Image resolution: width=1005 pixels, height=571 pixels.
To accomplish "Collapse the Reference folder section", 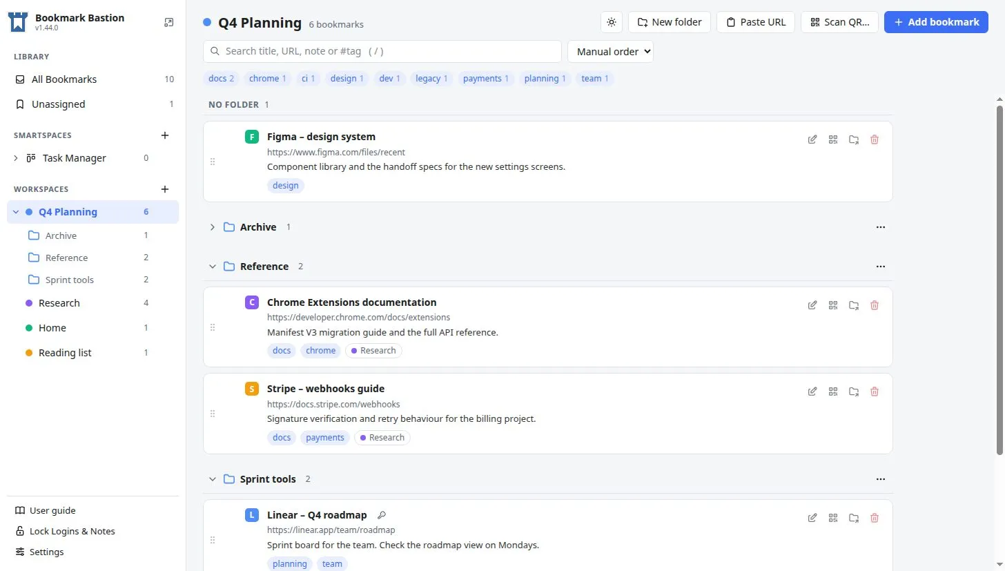I will 213,267.
